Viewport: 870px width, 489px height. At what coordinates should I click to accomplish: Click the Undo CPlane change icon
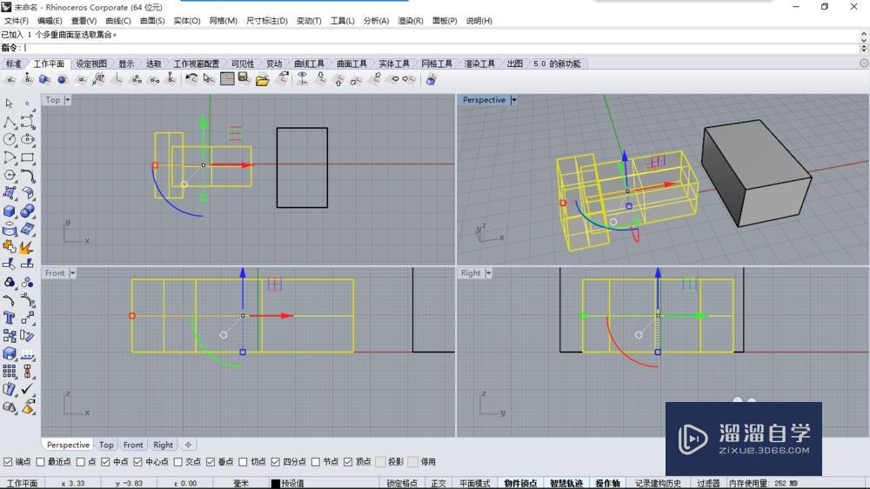191,79
